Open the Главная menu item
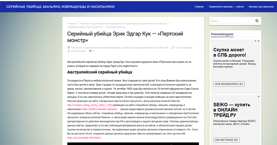The width and height of the screenshot is (277, 145). pyautogui.click(x=199, y=7)
